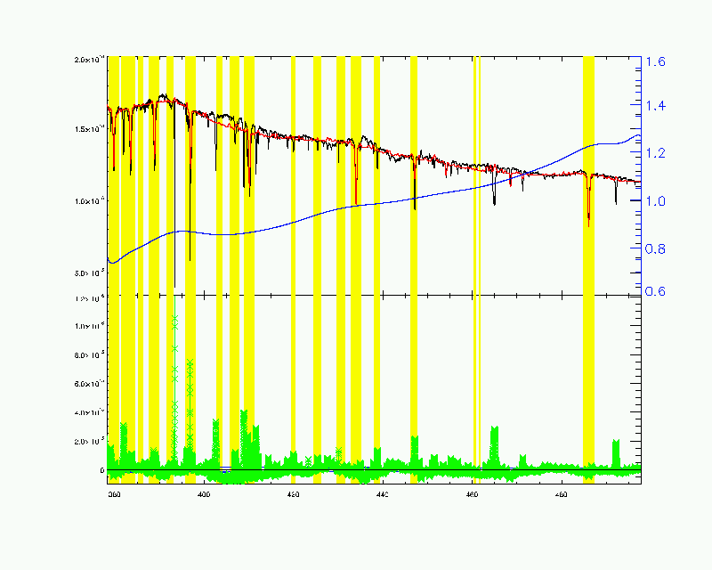
Task: Click the x-axis label 420
Action: pyautogui.click(x=293, y=494)
